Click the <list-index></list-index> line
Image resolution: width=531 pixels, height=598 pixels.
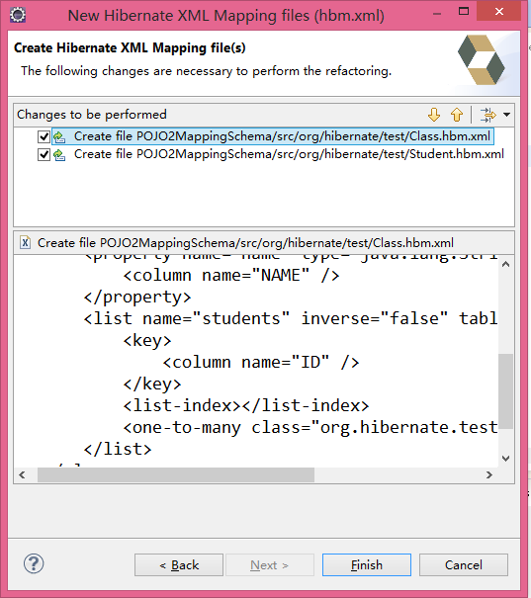(246, 406)
